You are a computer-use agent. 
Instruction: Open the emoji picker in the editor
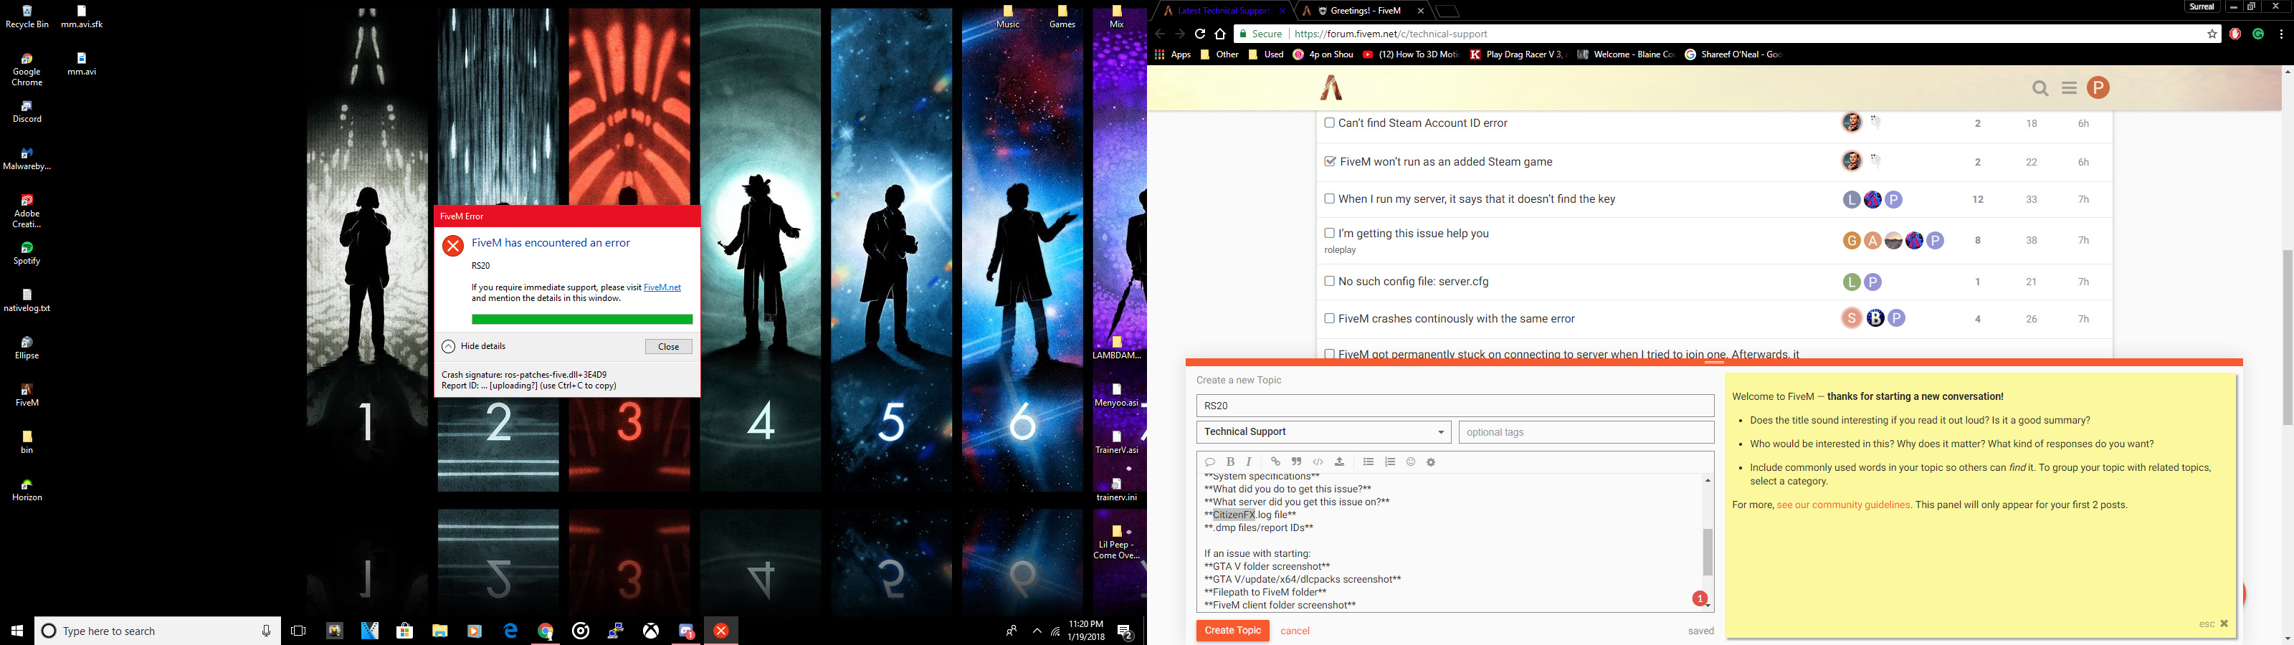(1411, 462)
